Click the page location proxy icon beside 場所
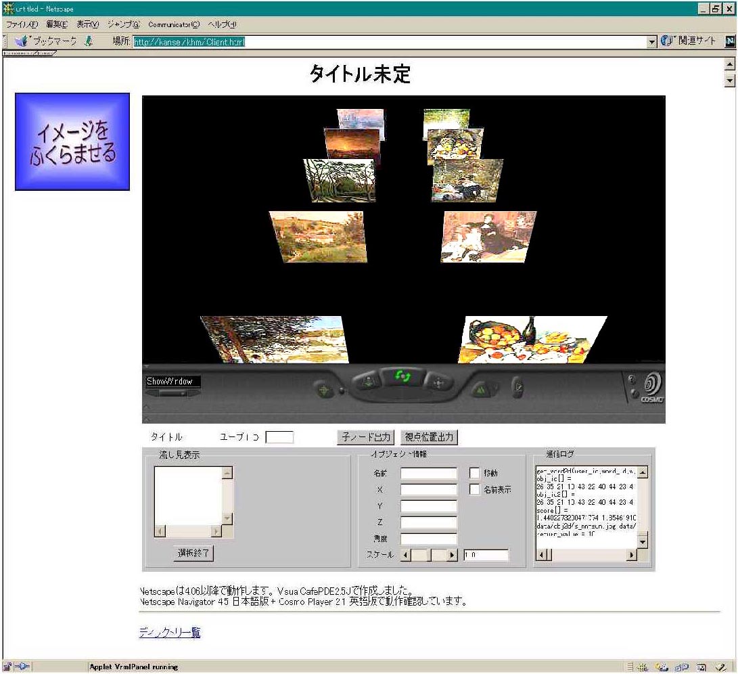This screenshot has height=674, width=738. click(88, 41)
